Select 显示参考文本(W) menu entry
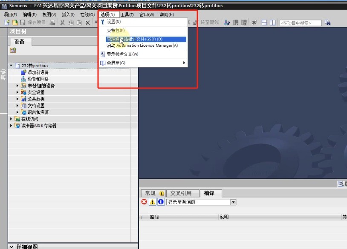347x249 pixels. coord(143,54)
